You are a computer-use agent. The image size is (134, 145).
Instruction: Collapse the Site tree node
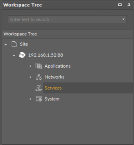[6, 45]
